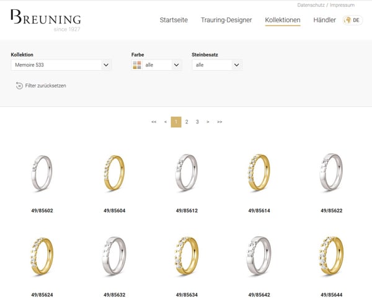
Task: Click product number text 49/85602
Action: (42, 211)
